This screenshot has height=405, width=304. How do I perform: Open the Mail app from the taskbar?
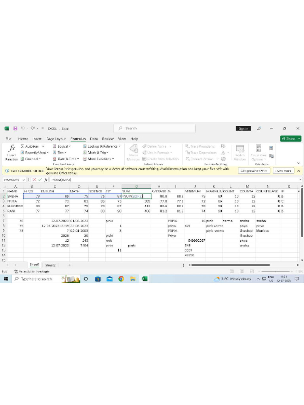point(110,279)
